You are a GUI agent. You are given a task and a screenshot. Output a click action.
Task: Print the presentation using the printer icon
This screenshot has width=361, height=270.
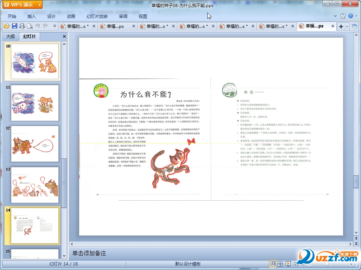click(x=22, y=26)
